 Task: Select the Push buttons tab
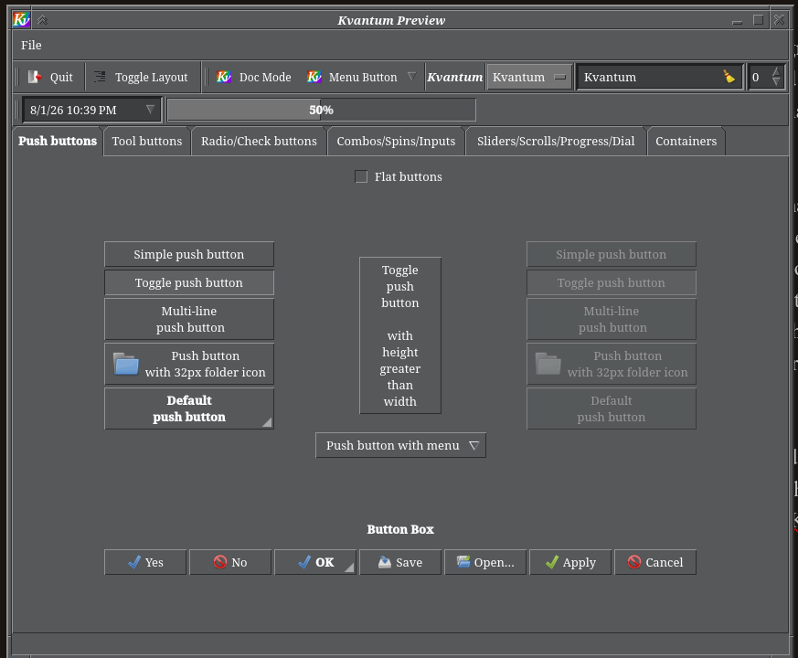pos(58,141)
